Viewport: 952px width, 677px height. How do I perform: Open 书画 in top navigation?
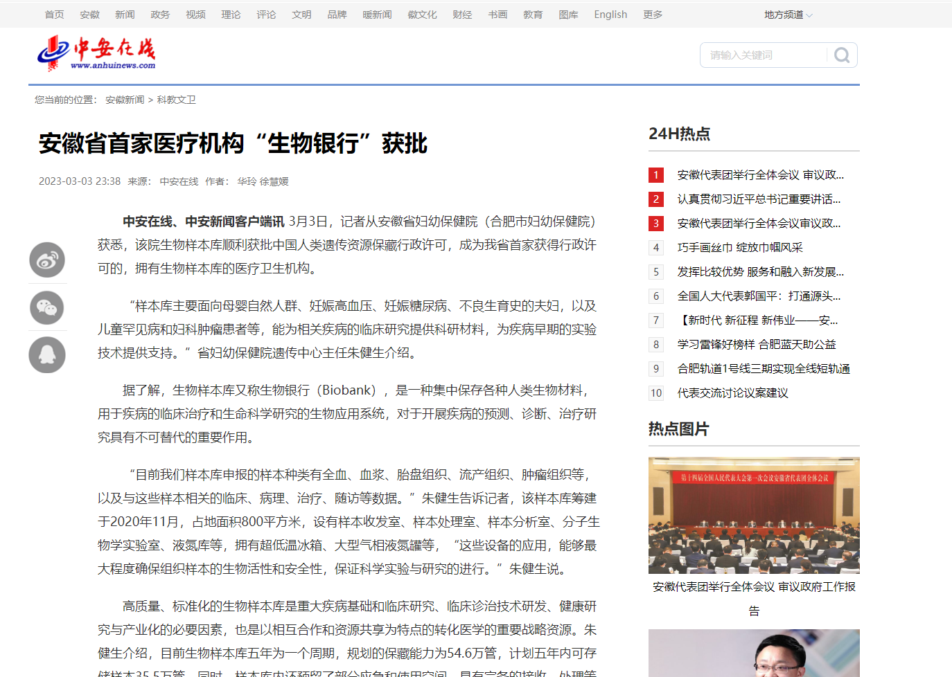(x=498, y=15)
